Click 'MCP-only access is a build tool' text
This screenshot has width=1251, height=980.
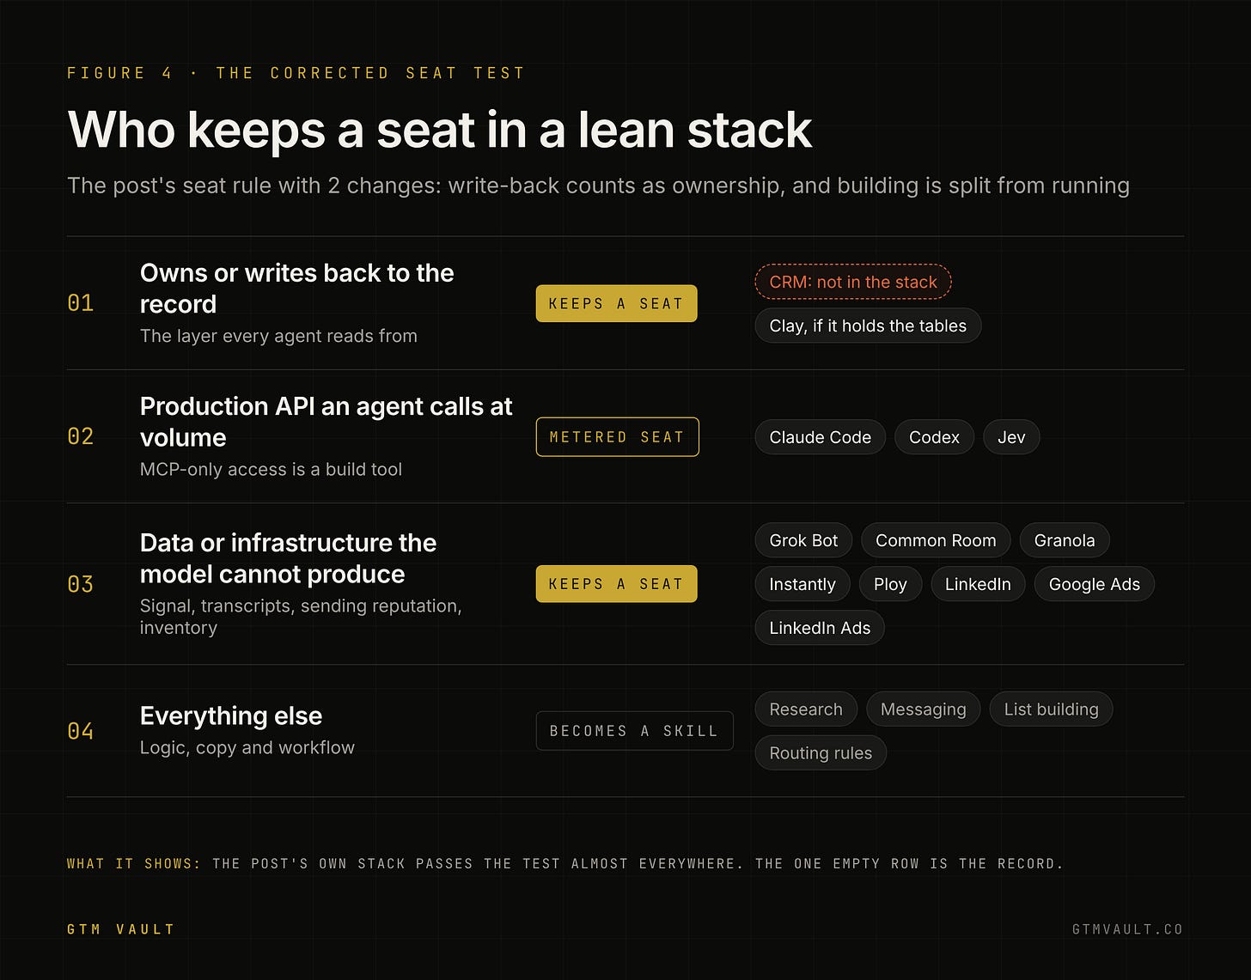point(271,469)
